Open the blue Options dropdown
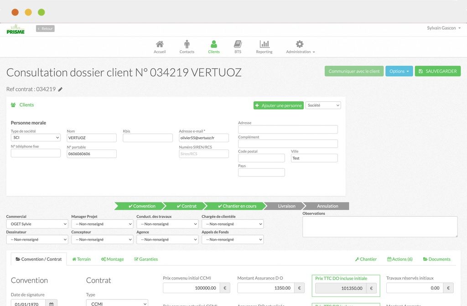 (x=399, y=71)
